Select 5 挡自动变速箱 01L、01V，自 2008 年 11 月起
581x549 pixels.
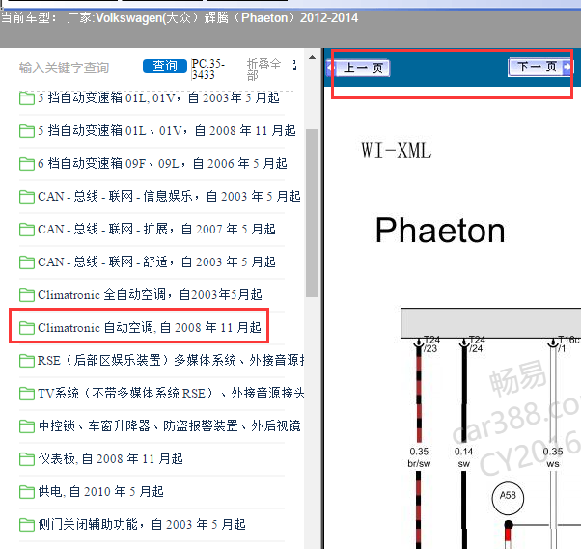pos(167,131)
